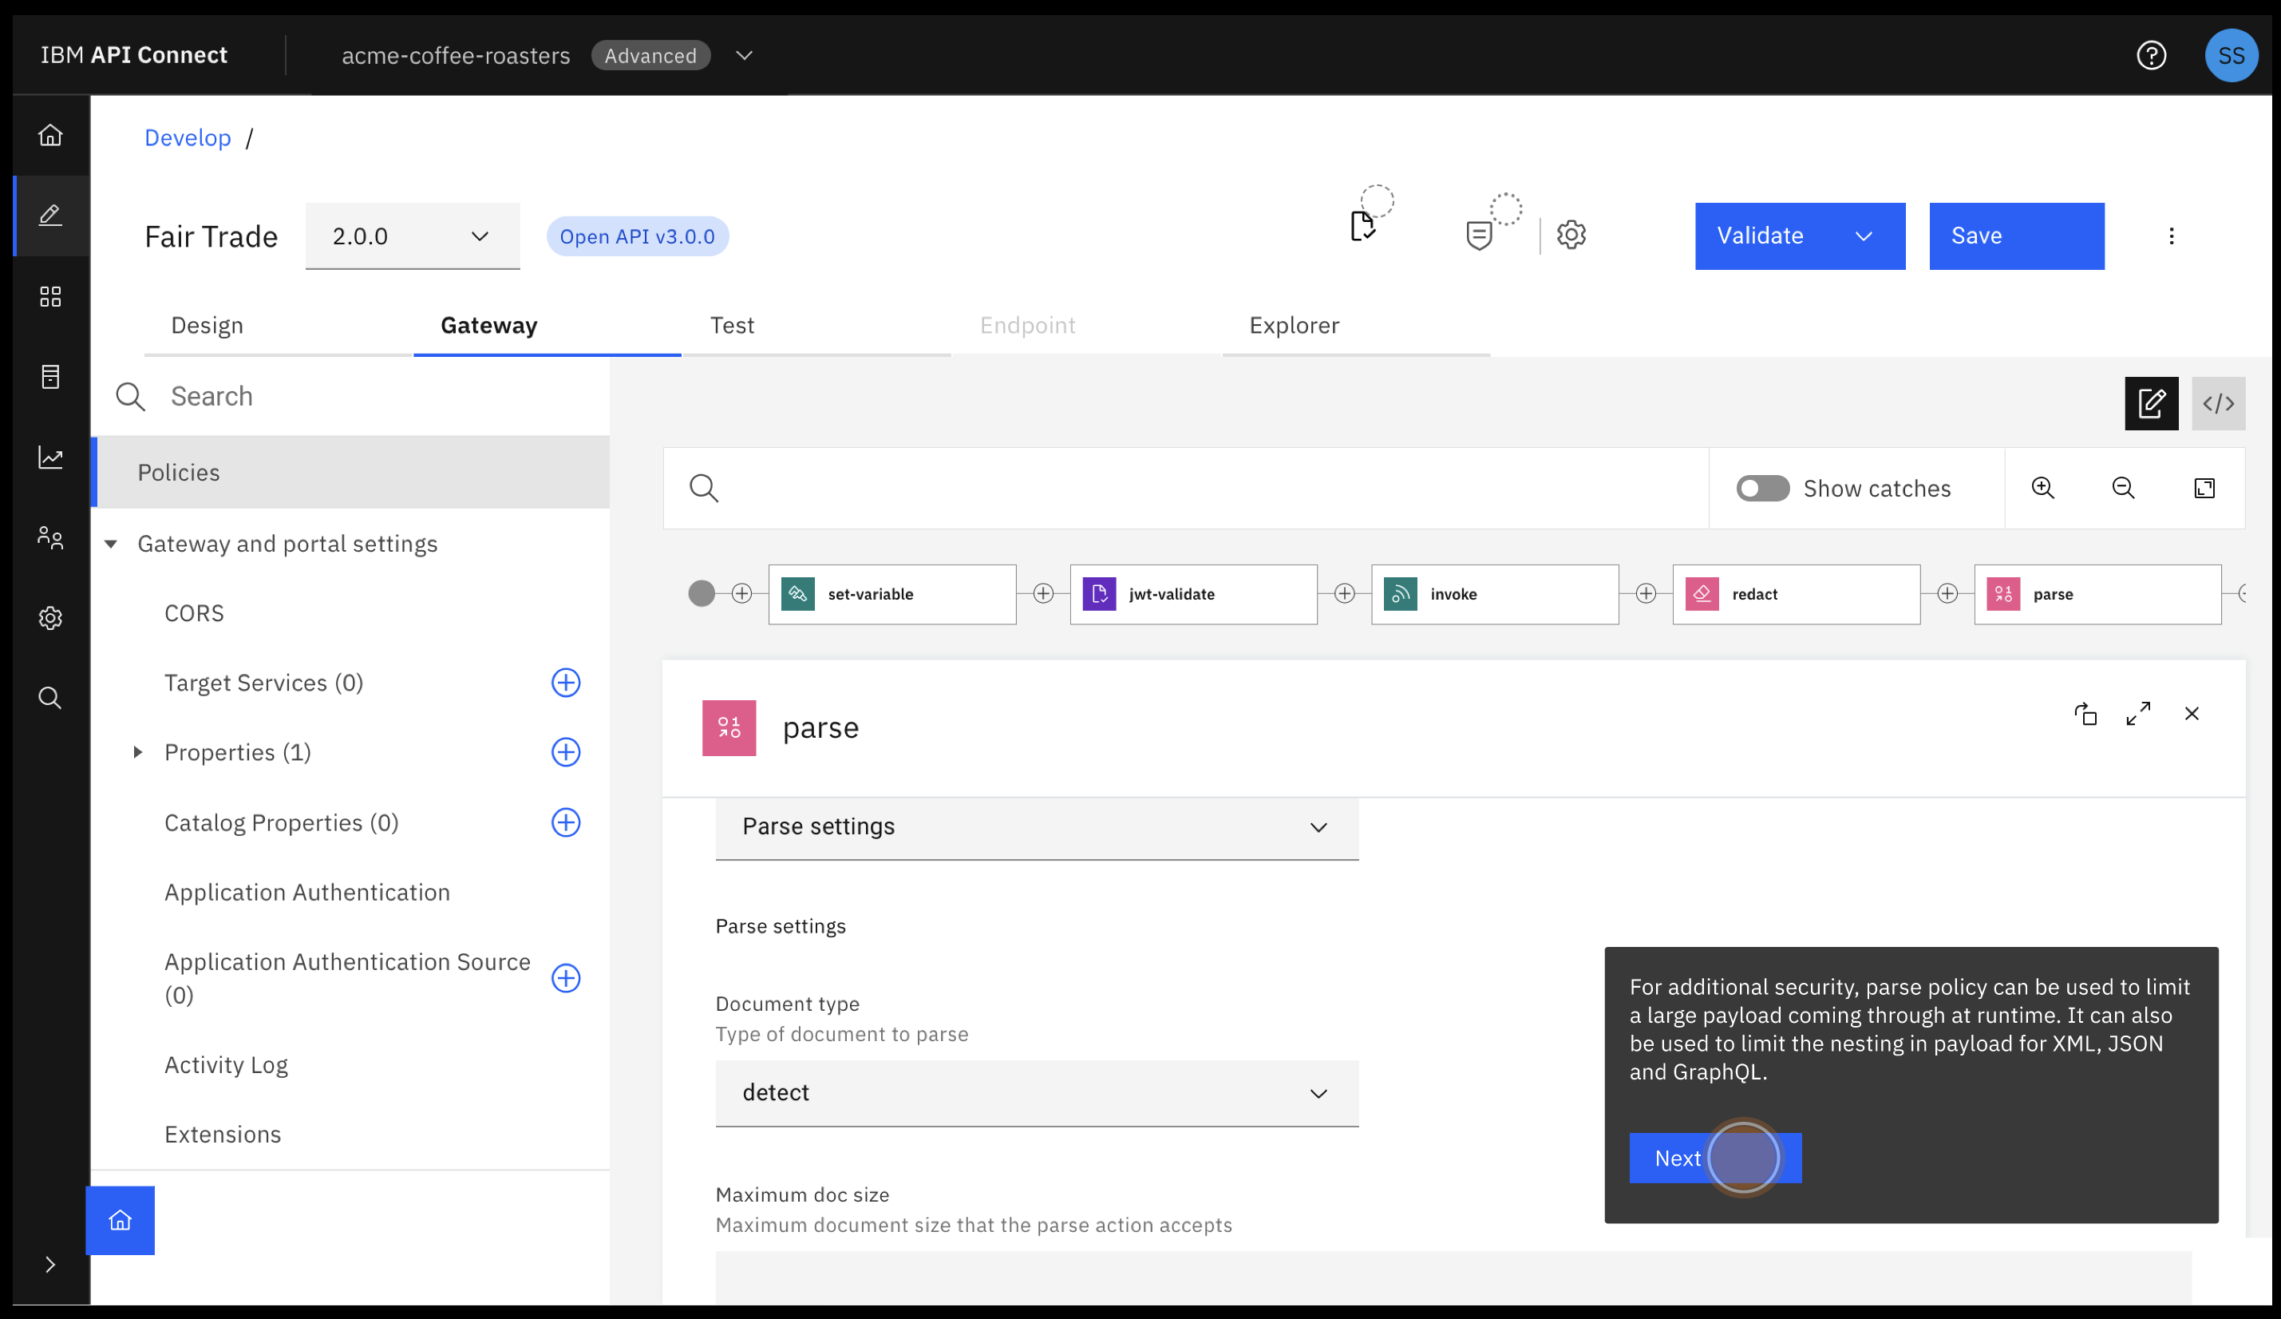Open CORS settings
The height and width of the screenshot is (1319, 2281).
tap(195, 614)
